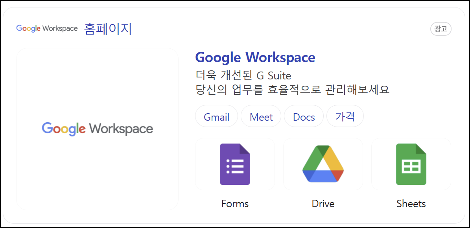This screenshot has height=228, width=470.
Task: Open the 가격 pricing chip
Action: 345,116
